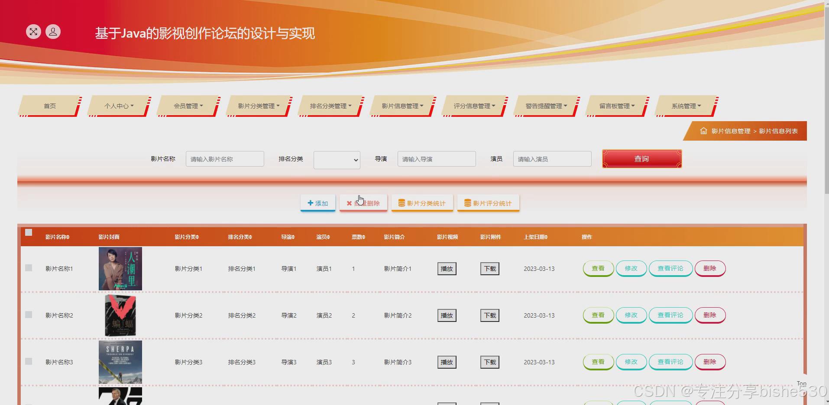The width and height of the screenshot is (829, 405).
Task: Click 修改 for 影片名称2 row
Action: point(631,315)
